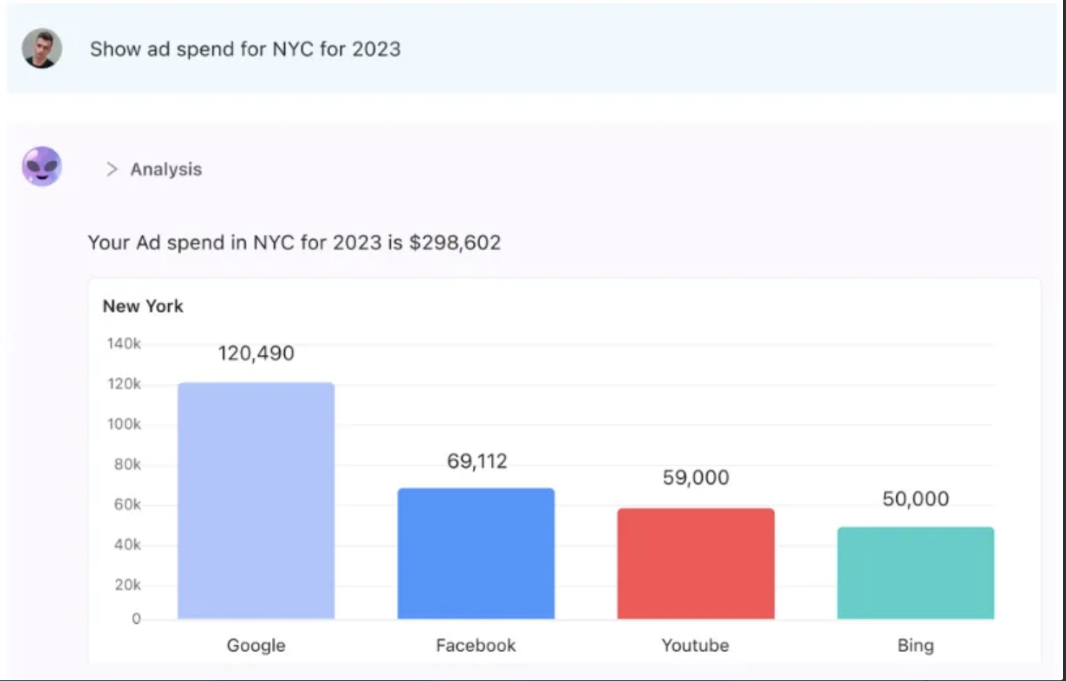Click the Analysis chevron arrow

click(x=112, y=168)
